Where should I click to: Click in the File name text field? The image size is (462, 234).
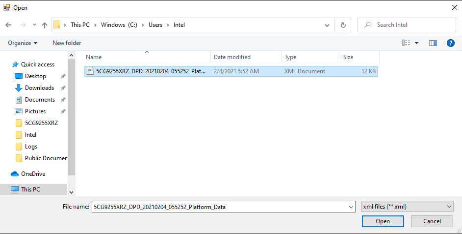(220, 207)
